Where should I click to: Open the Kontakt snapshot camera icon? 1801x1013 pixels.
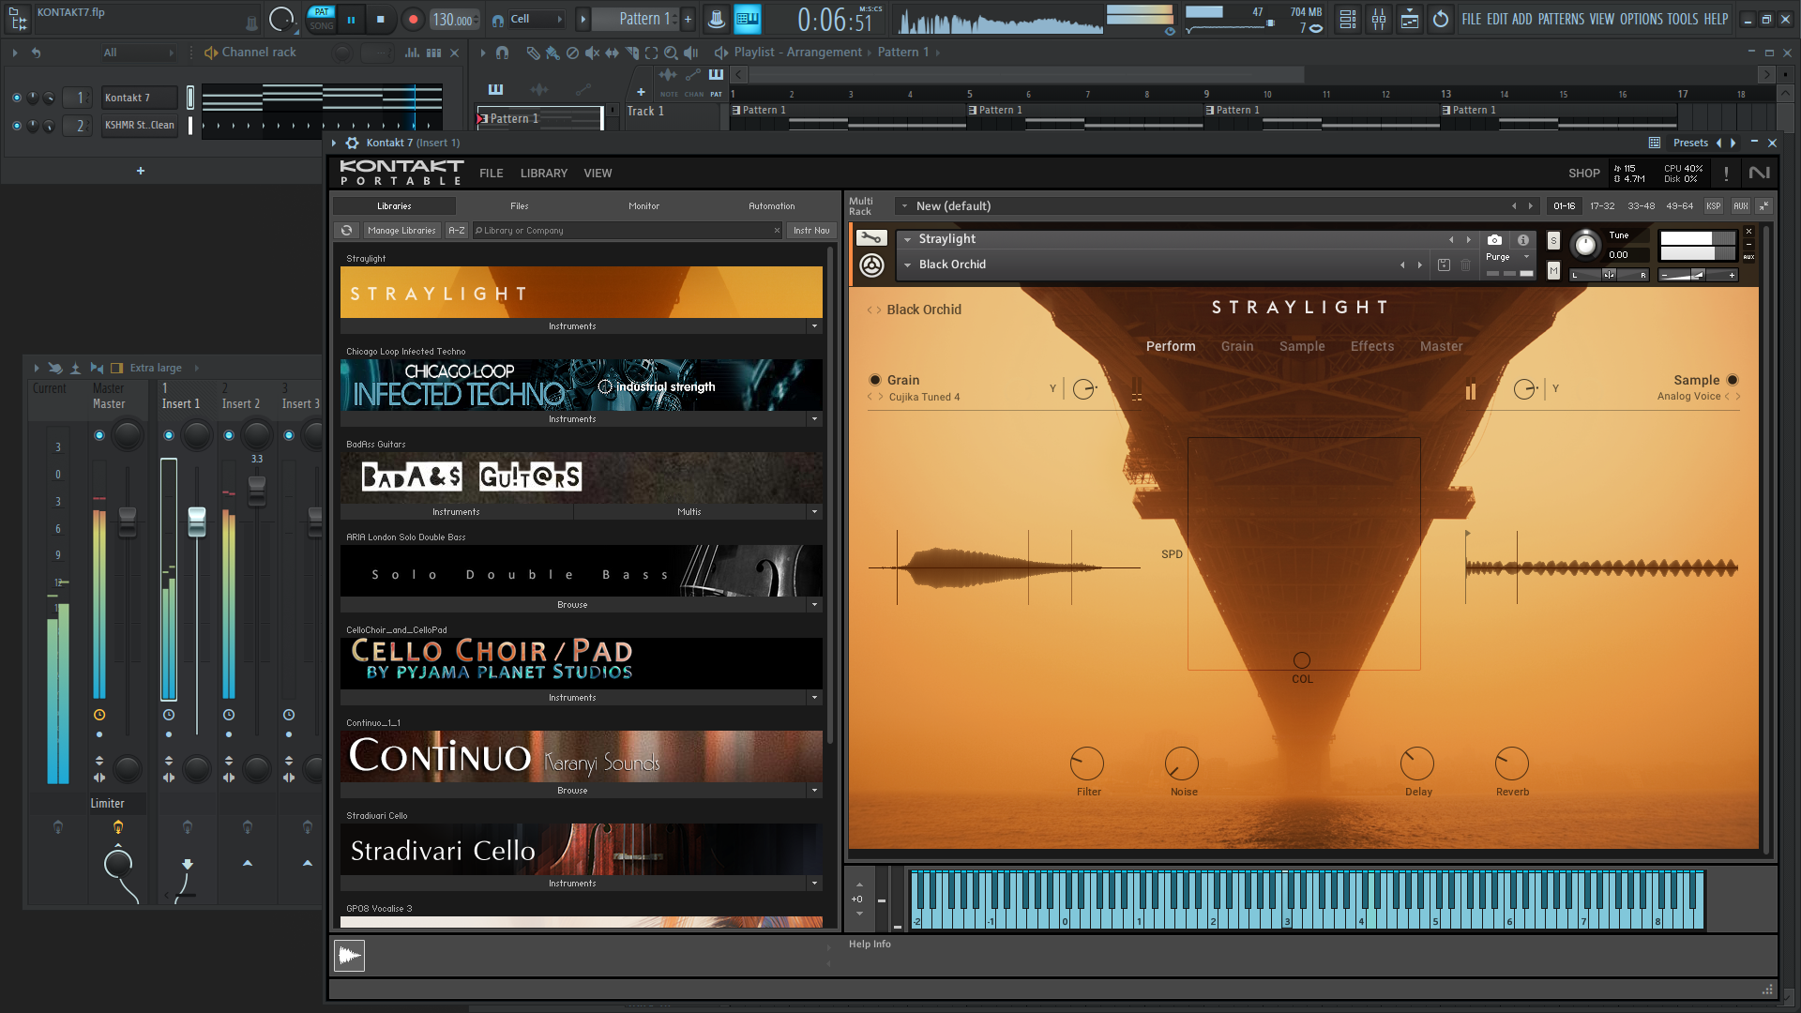(x=1495, y=240)
